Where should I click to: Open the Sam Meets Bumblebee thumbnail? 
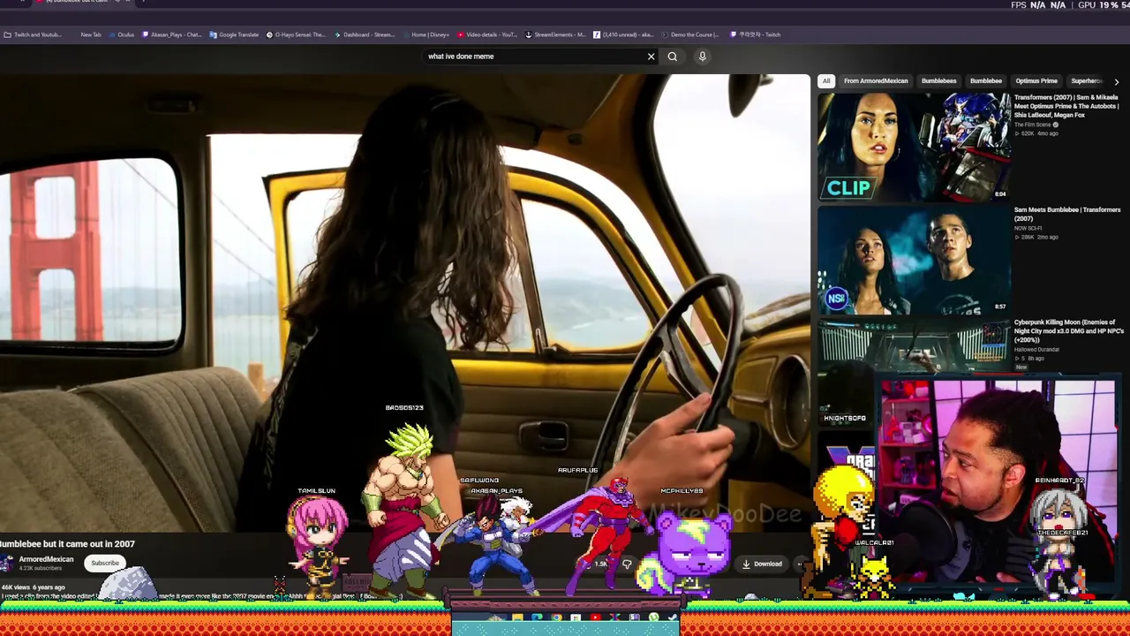pyautogui.click(x=914, y=259)
